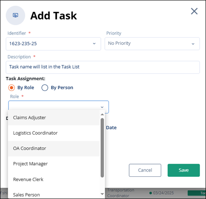Click the Add Task header icon
Viewport: 206px width, 199px height.
(15, 15)
